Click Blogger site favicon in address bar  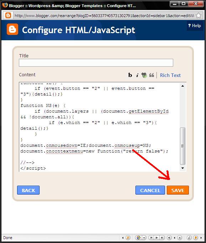[8, 15]
